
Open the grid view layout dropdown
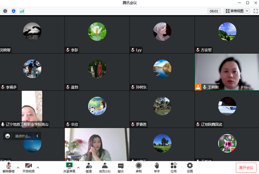(x=237, y=11)
